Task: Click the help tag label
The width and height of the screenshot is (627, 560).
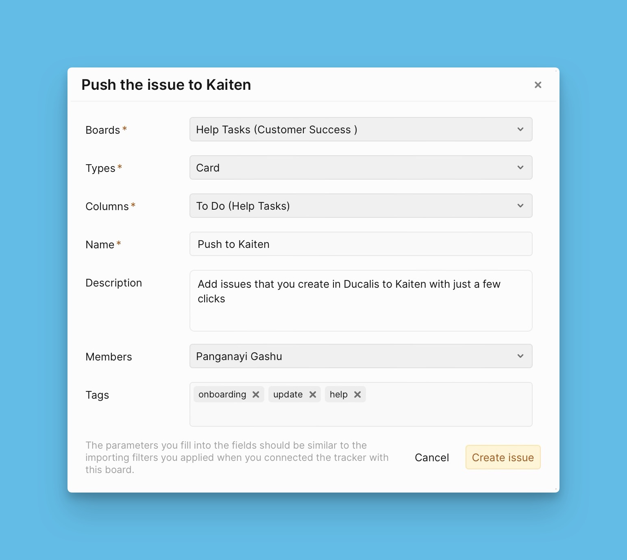Action: tap(338, 395)
